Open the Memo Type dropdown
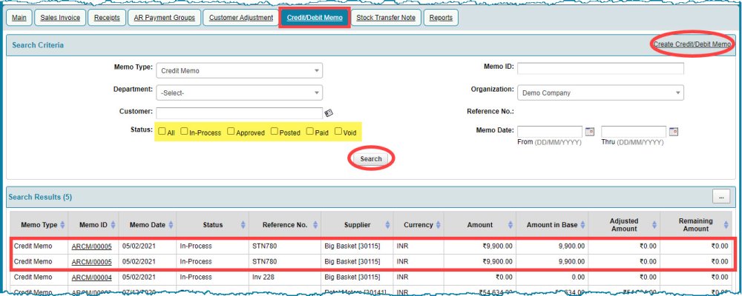 pyautogui.click(x=239, y=70)
